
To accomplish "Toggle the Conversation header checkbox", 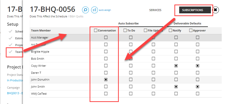I will coord(96,30).
